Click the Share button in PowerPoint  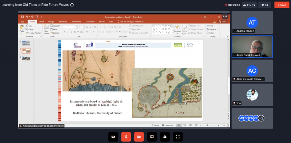tap(223, 22)
